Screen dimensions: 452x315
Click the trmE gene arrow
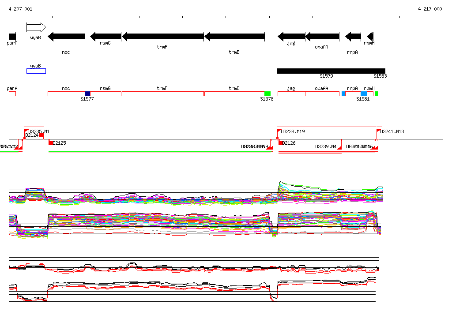(x=235, y=37)
